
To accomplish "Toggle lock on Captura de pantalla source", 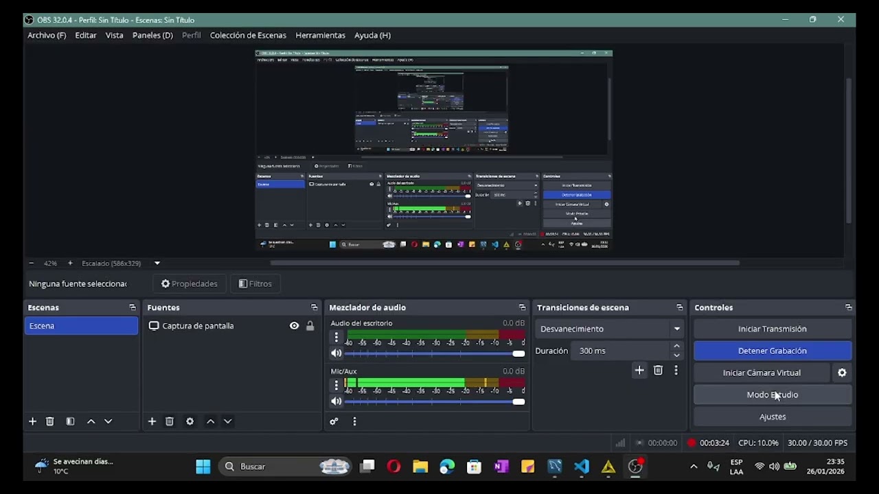I will click(x=310, y=326).
